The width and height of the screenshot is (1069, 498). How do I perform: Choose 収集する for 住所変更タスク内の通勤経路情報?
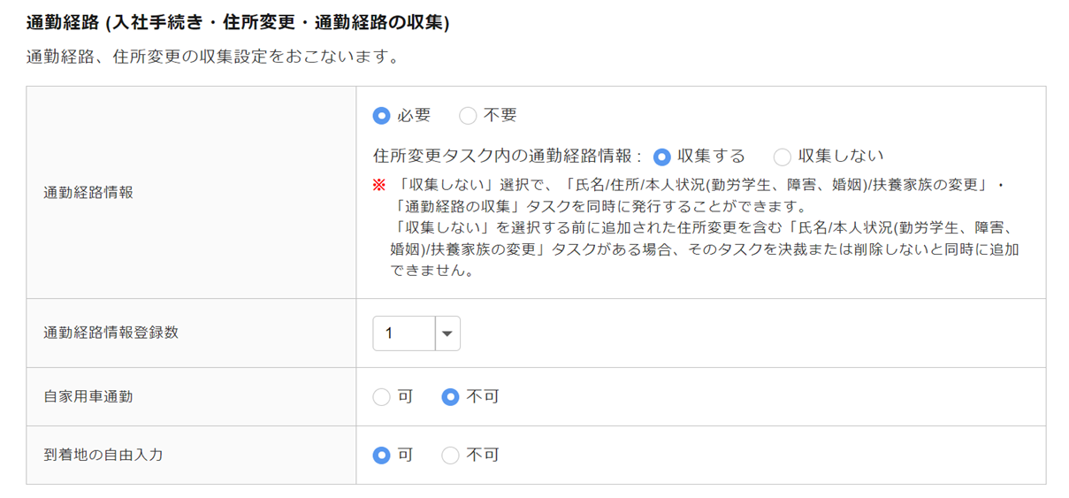click(661, 157)
